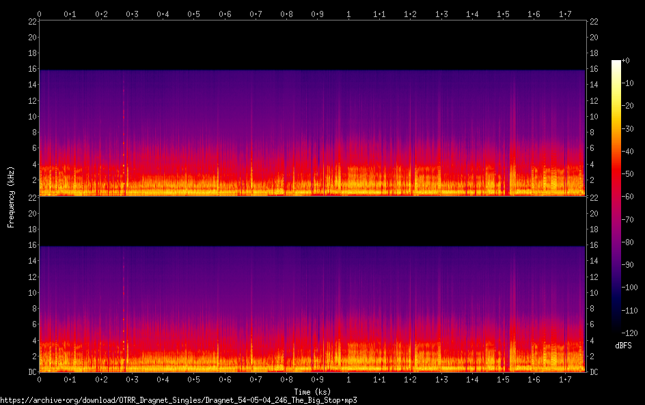Click the 0.9 tick on bottom time axis
Image resolution: width=645 pixels, height=405 pixels.
point(317,379)
